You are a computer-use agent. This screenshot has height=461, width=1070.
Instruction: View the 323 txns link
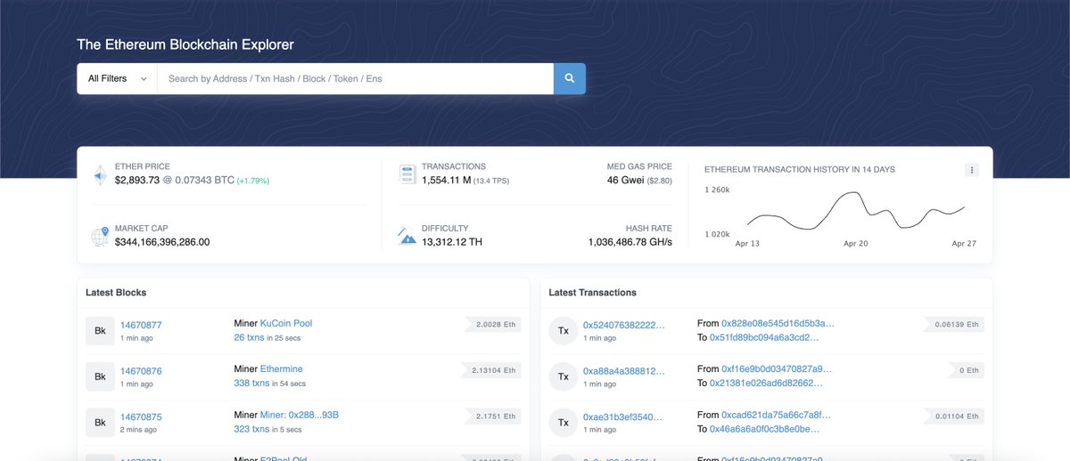(251, 429)
